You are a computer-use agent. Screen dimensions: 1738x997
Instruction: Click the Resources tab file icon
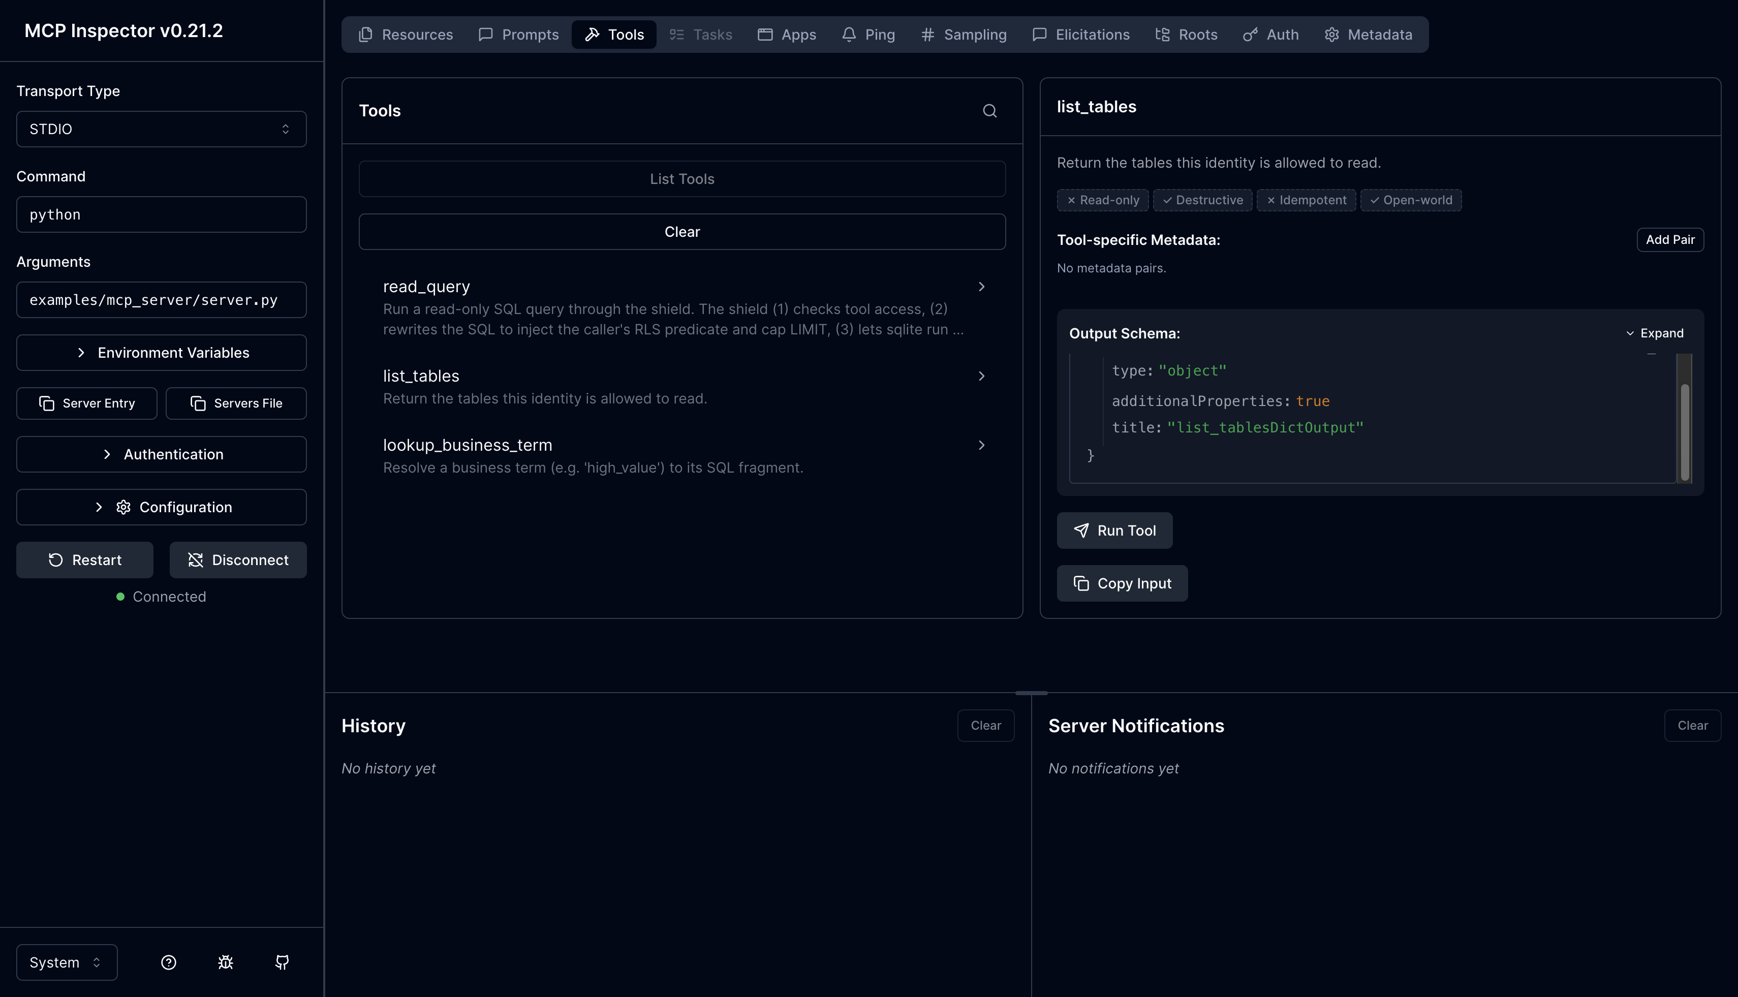(366, 34)
